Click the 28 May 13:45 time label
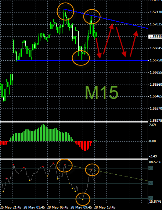Screen dimensions: 162x210 click(x=105, y=207)
